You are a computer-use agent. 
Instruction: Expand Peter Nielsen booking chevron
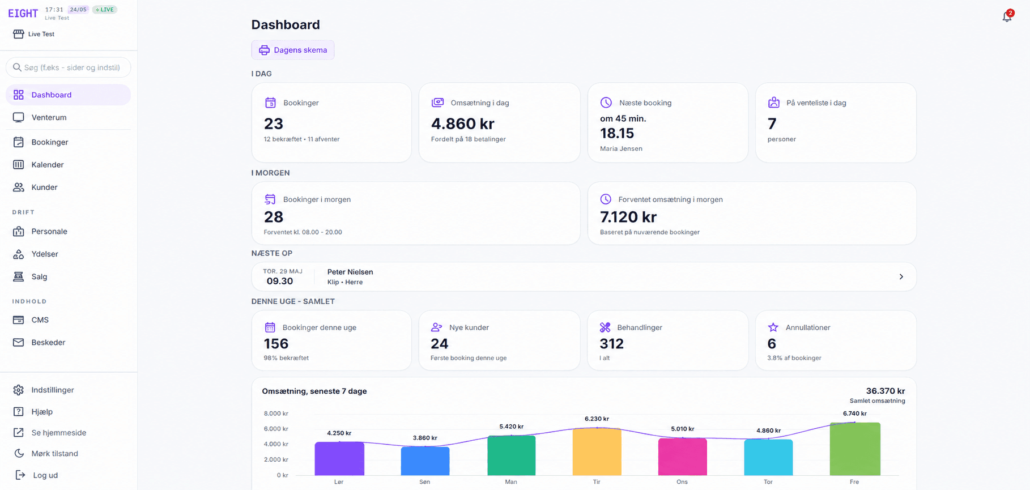point(901,277)
